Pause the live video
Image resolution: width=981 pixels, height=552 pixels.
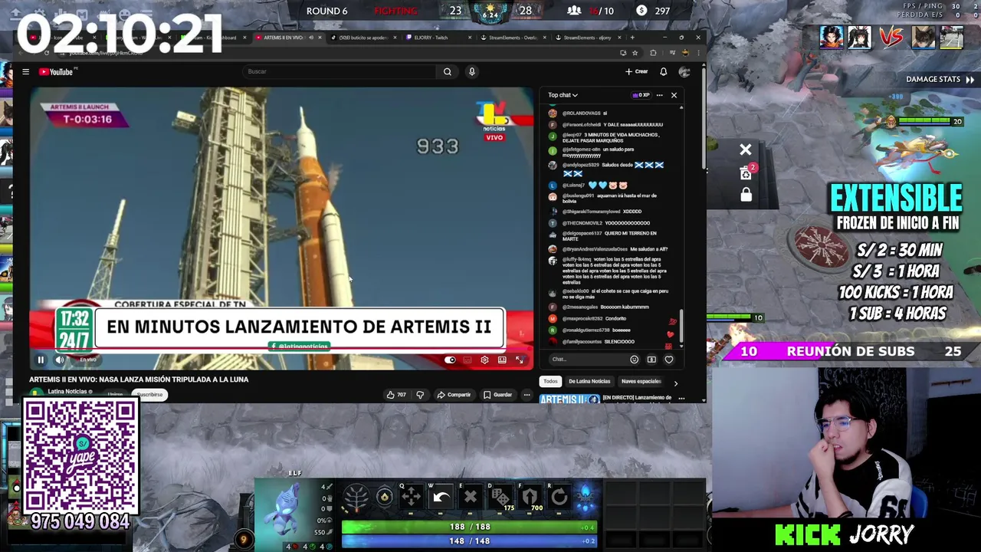[41, 360]
